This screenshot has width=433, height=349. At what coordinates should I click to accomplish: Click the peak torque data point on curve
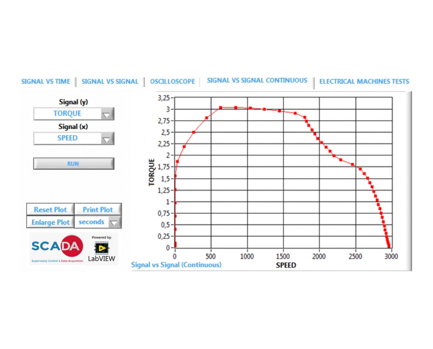pos(221,108)
